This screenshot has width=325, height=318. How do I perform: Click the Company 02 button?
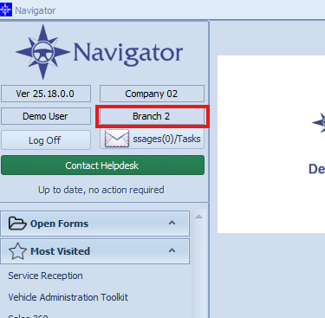pos(152,94)
